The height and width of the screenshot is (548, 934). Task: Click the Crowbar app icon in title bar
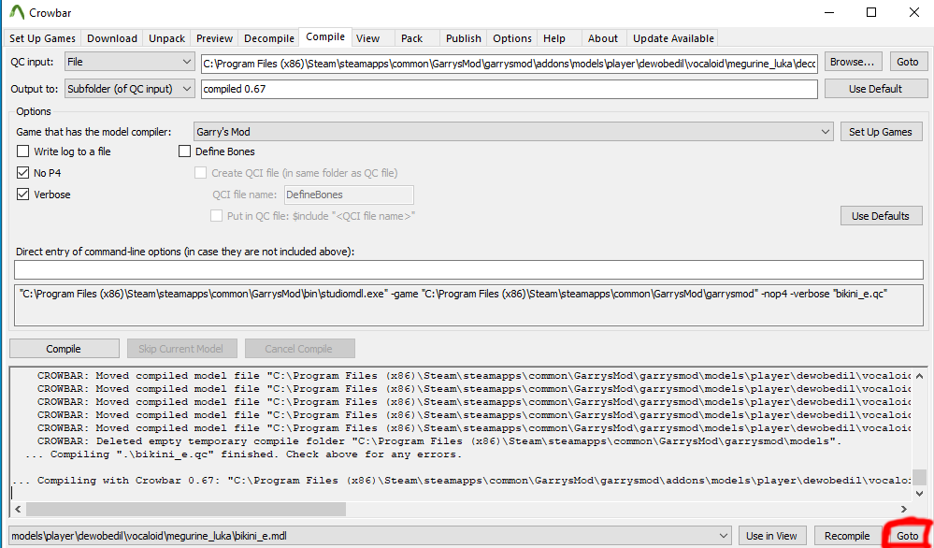click(17, 12)
